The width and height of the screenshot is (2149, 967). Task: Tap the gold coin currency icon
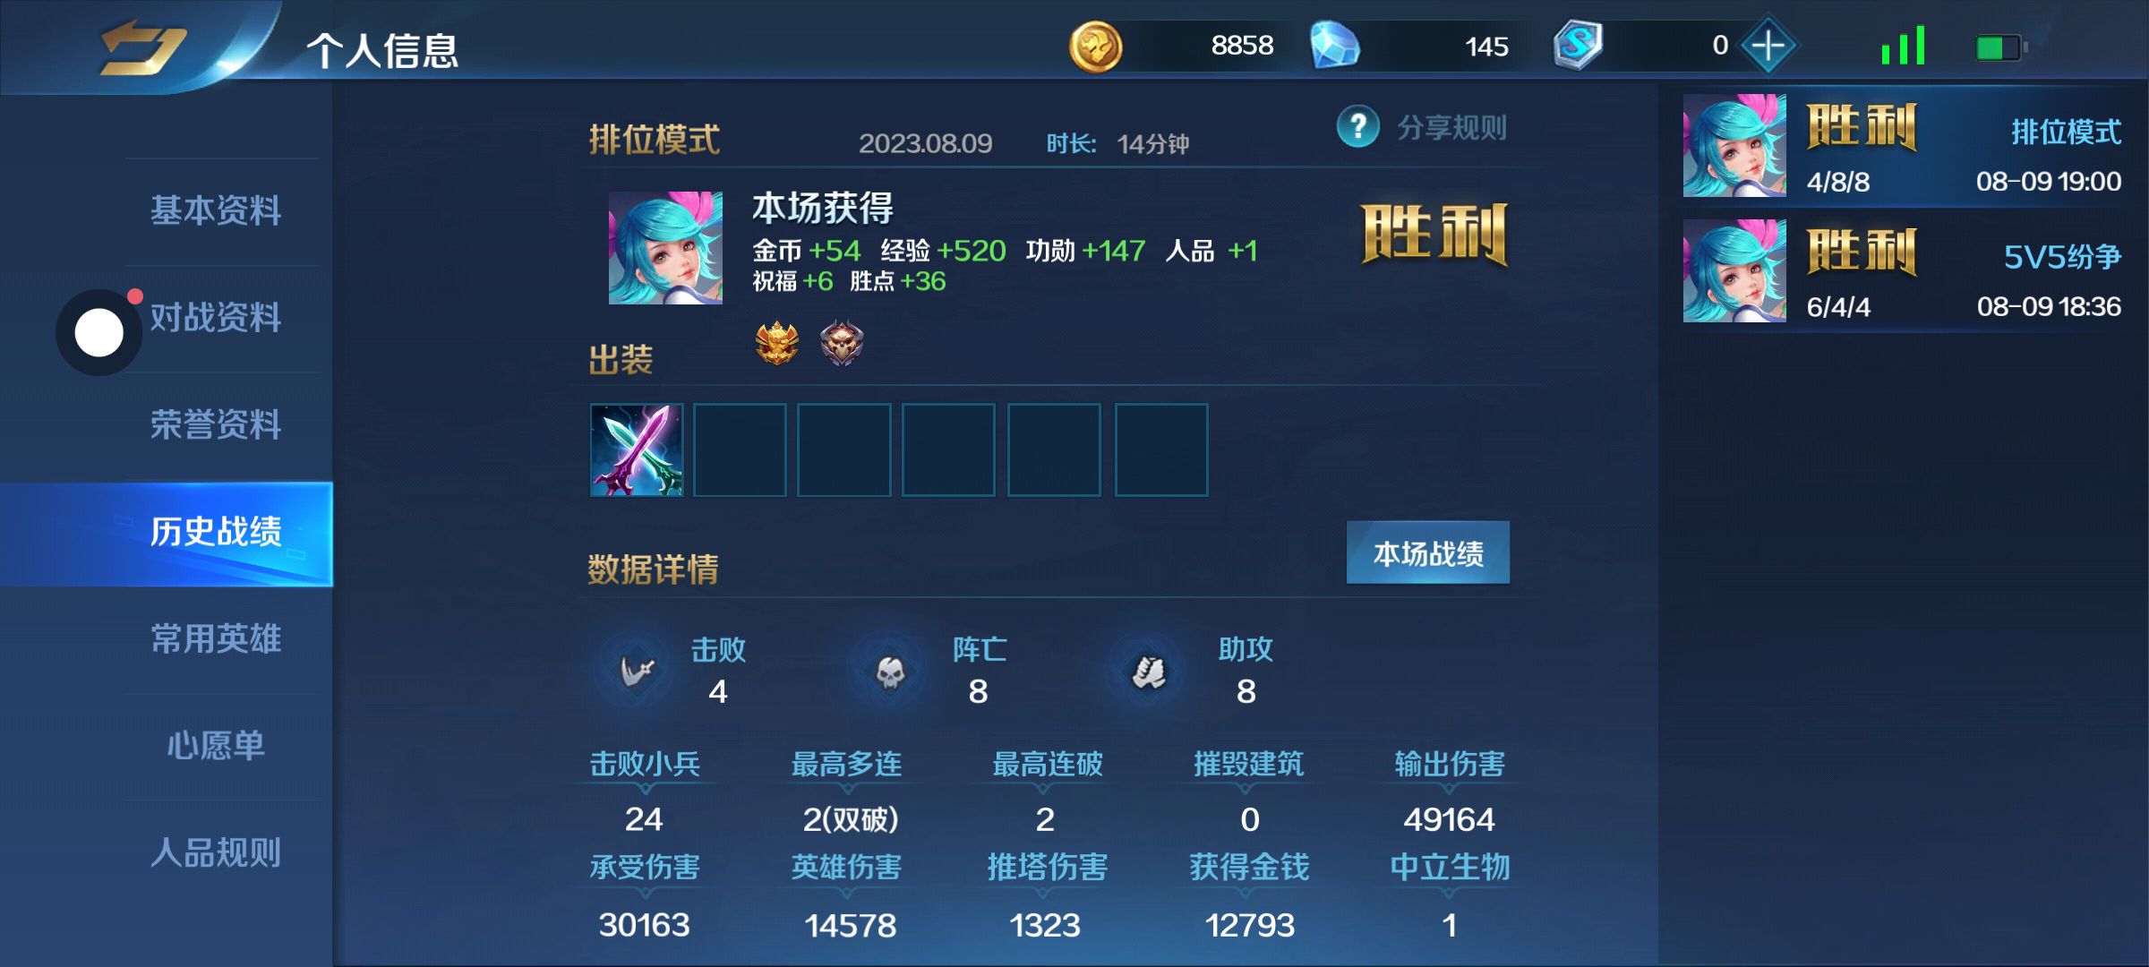click(1095, 47)
